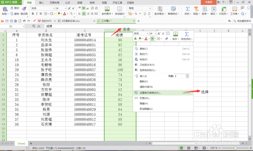Click the Undo arrow in quick toolbar
Image resolution: width=253 pixels, height=151 pixels.
point(24,21)
